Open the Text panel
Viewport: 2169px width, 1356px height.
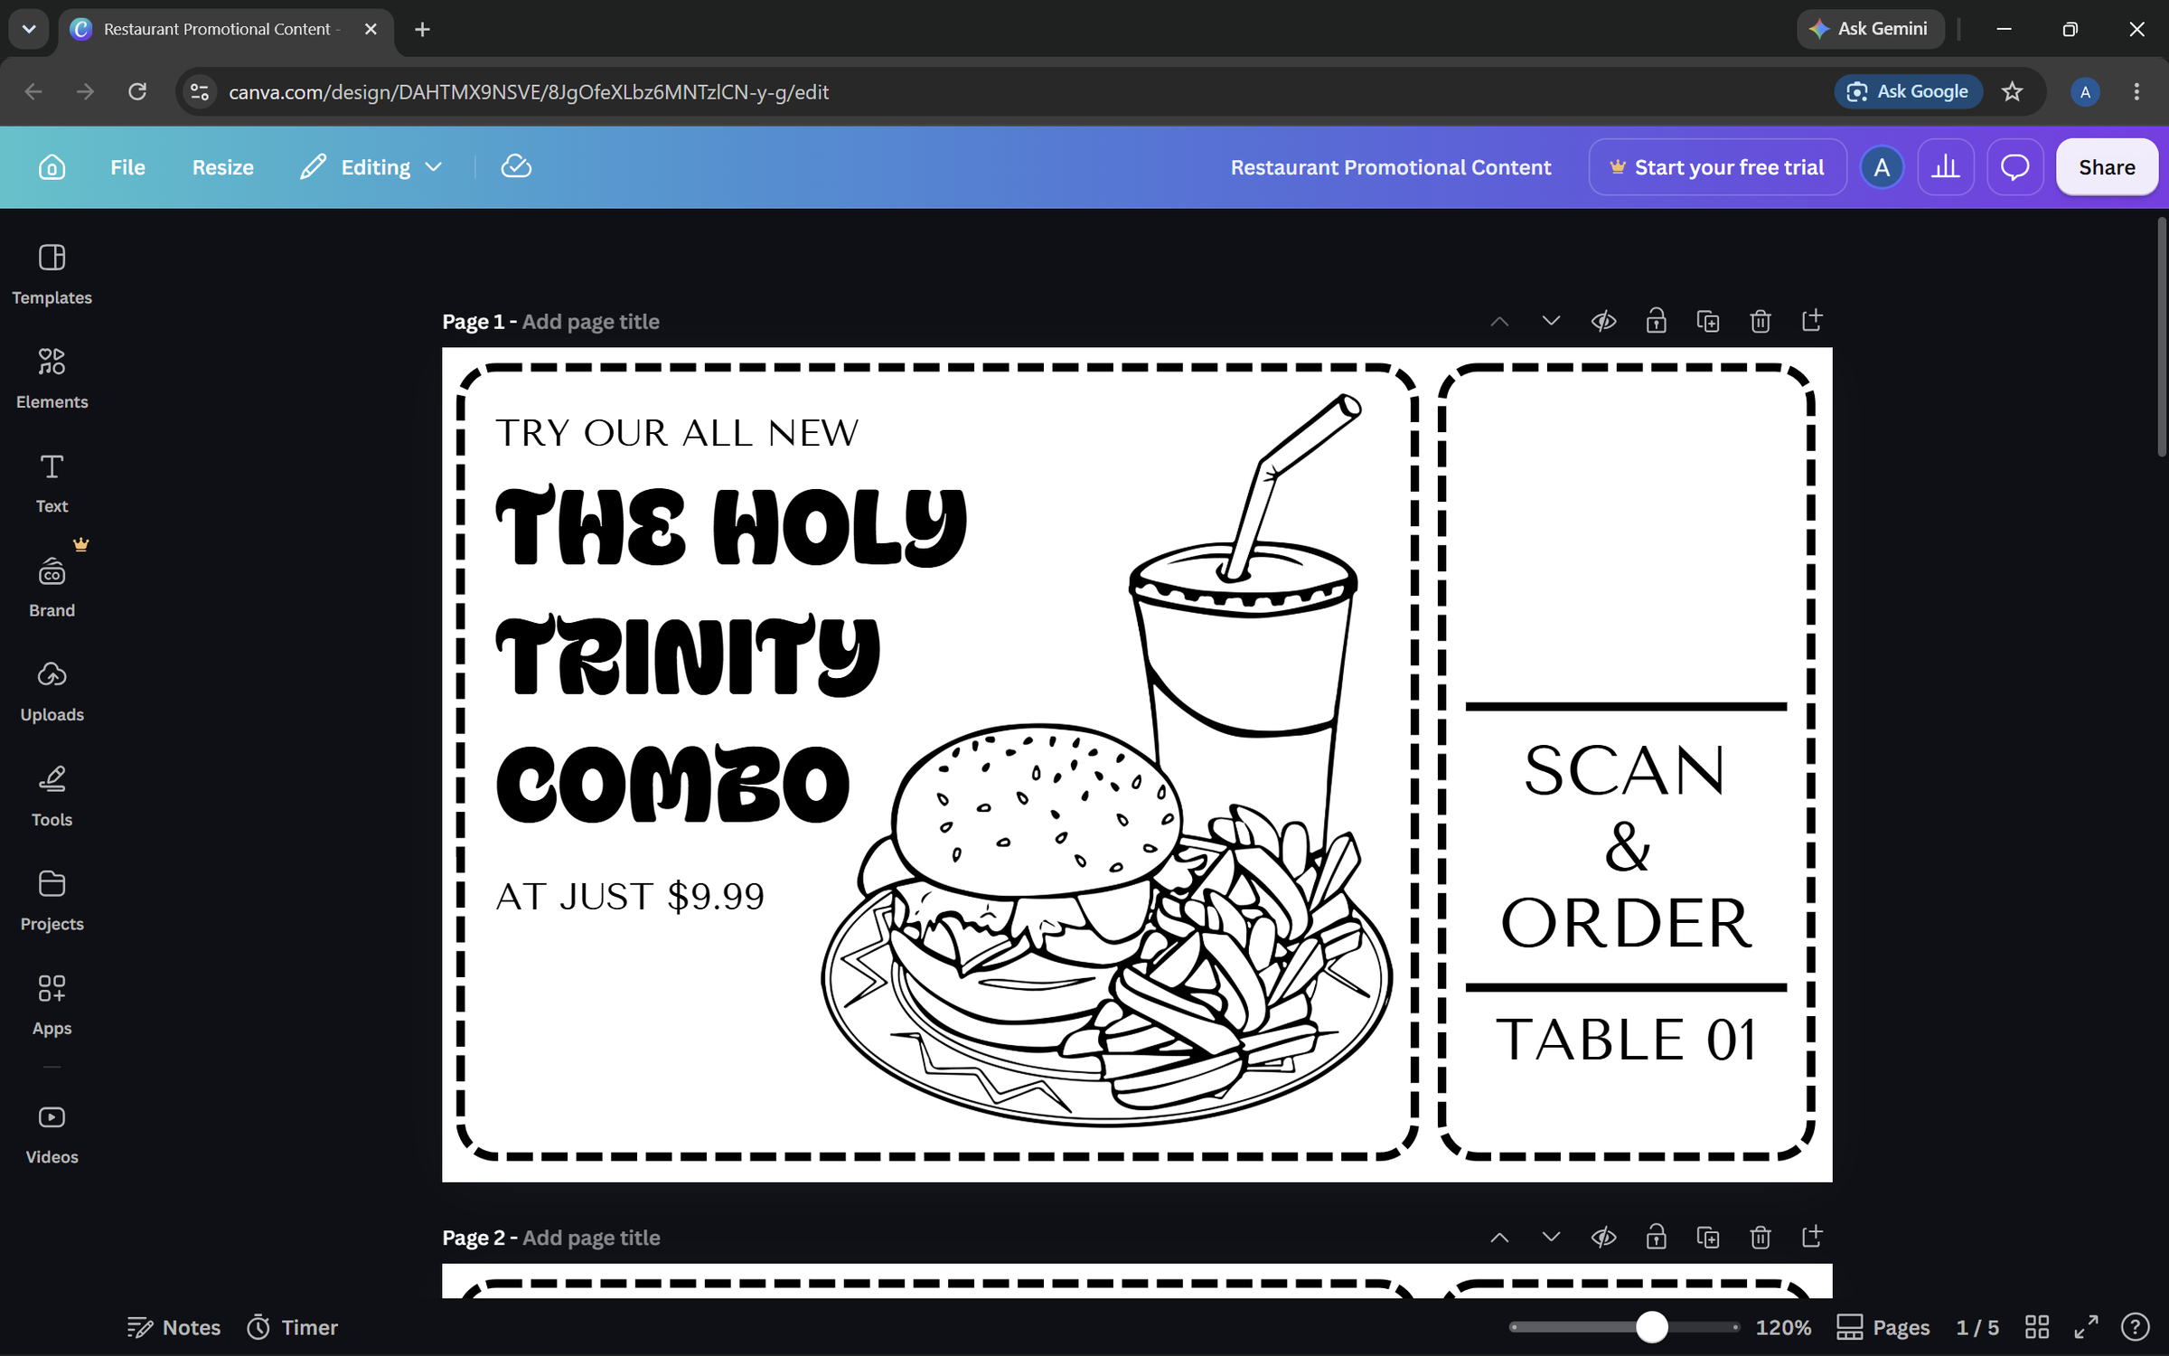coord(52,483)
